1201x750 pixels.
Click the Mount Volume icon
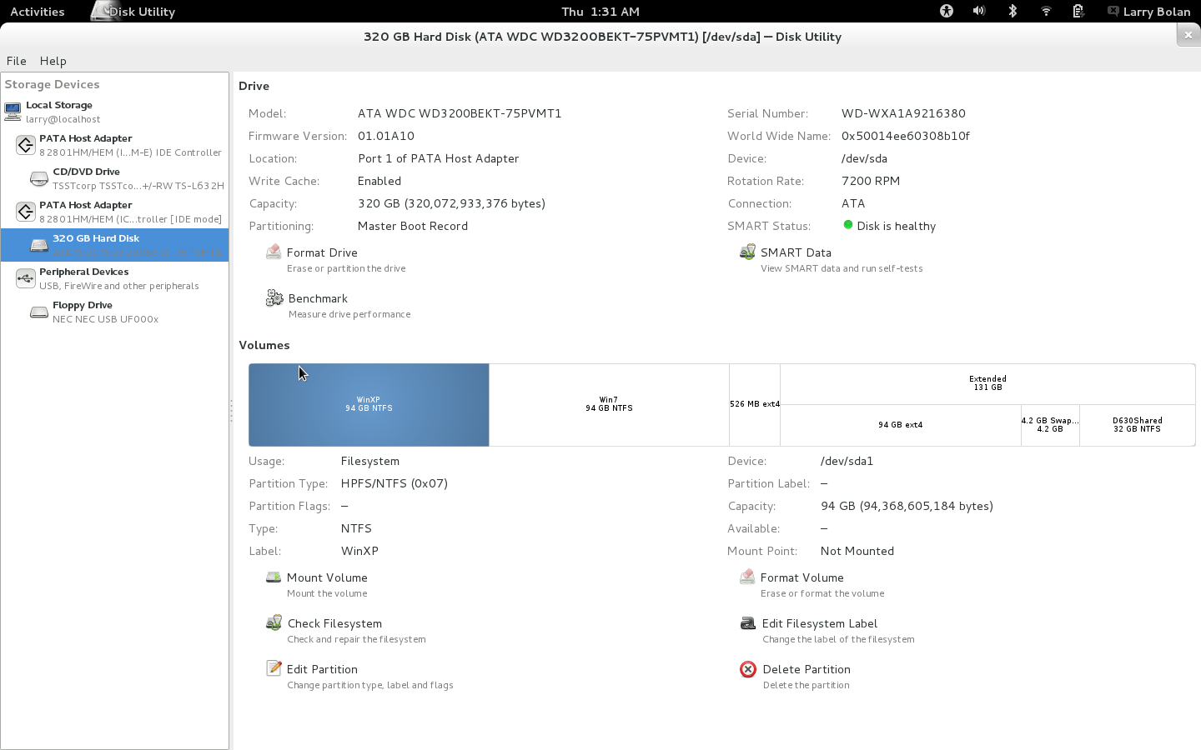pos(274,577)
